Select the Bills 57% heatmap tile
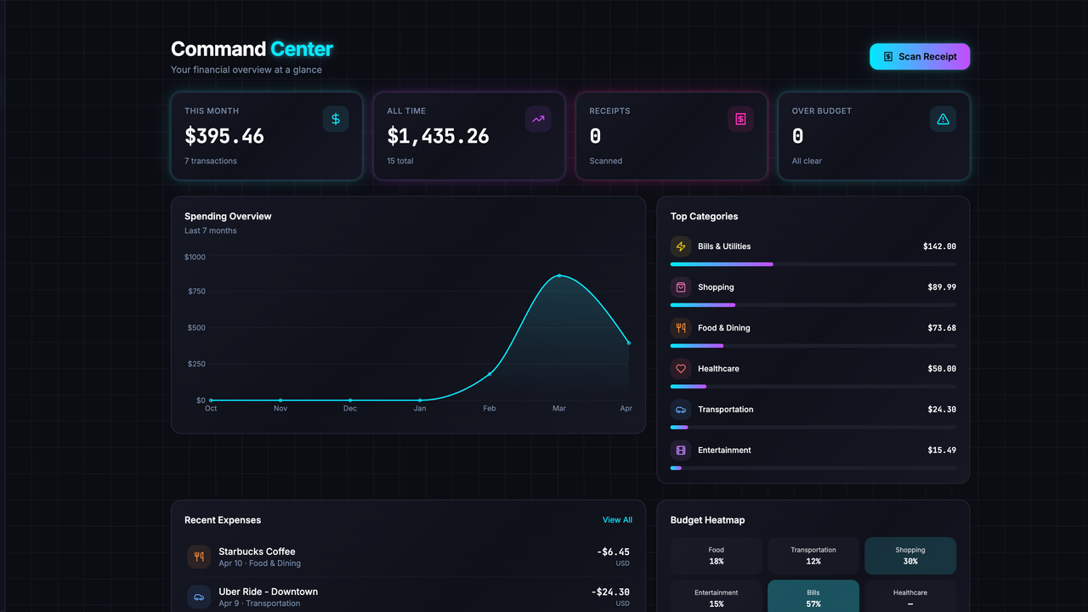The image size is (1088, 612). point(813,598)
